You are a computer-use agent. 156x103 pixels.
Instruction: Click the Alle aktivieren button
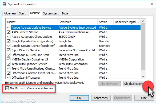[x=109, y=84]
